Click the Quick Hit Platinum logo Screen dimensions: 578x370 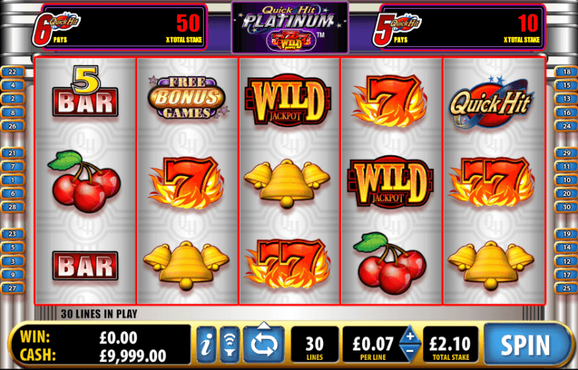point(290,27)
